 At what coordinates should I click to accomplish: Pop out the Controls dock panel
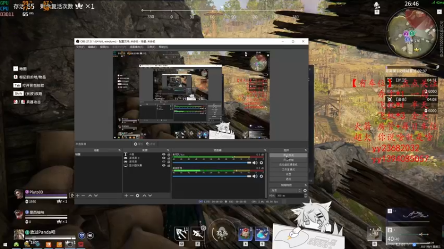click(x=306, y=150)
